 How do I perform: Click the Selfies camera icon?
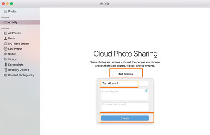pyautogui.click(x=6, y=54)
